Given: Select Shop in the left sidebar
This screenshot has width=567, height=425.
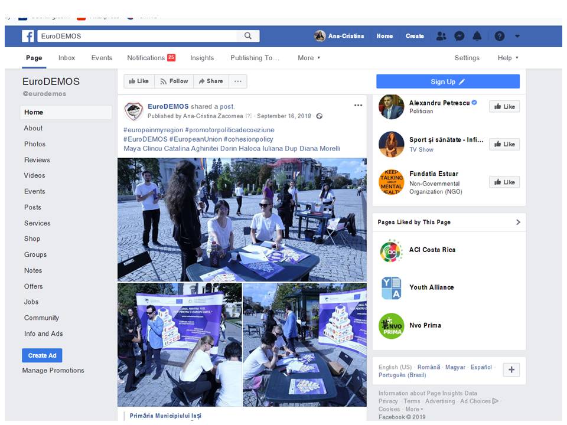Looking at the screenshot, I should 32,239.
